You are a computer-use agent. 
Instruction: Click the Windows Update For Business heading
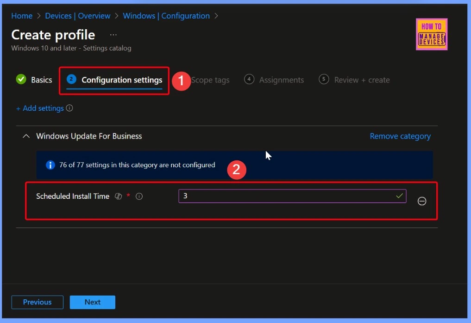(89, 136)
